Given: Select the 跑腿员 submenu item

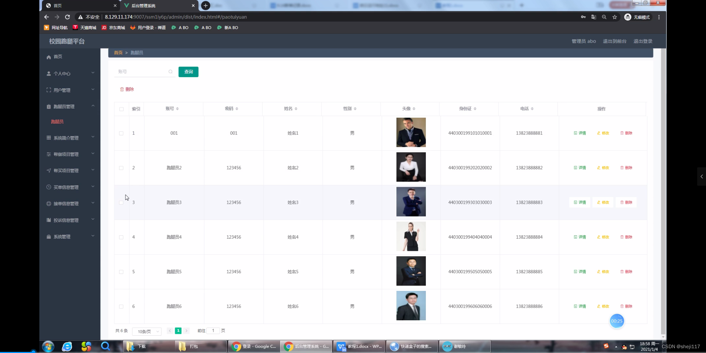Looking at the screenshot, I should tap(57, 122).
